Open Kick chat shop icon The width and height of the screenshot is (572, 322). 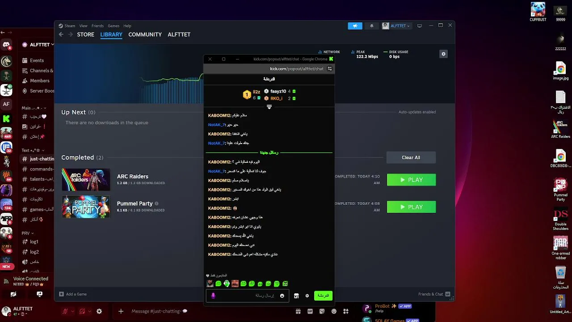[x=296, y=296]
